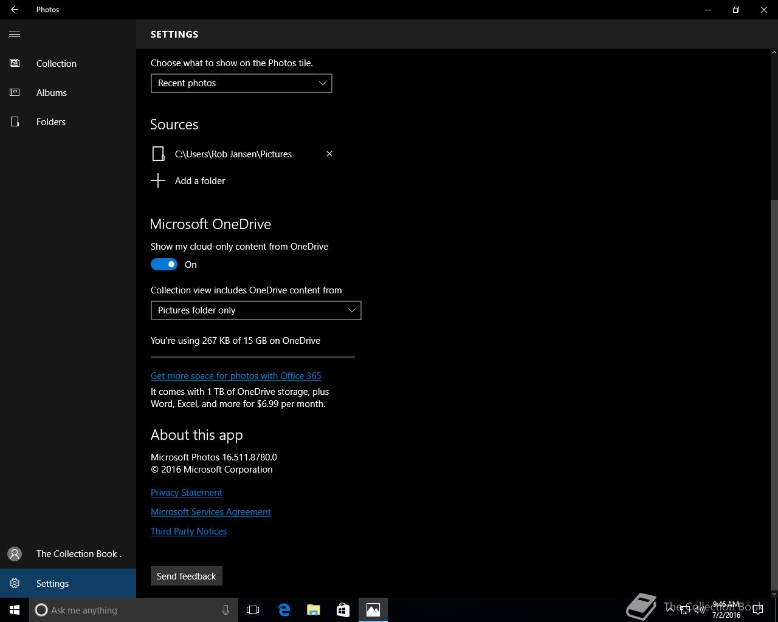Screen dimensions: 778x622
Task: Disable cloud-only OneDrive content toggle
Action: point(164,265)
